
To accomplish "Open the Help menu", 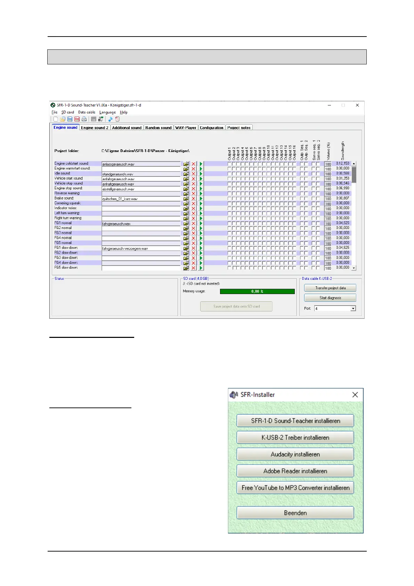I will pyautogui.click(x=124, y=112).
